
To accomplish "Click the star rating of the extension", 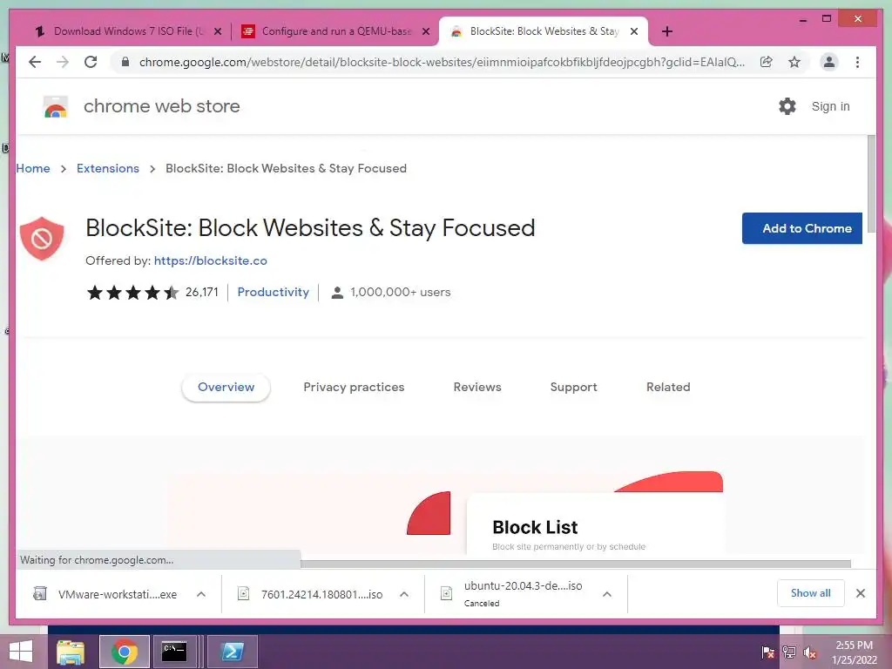I will [132, 293].
